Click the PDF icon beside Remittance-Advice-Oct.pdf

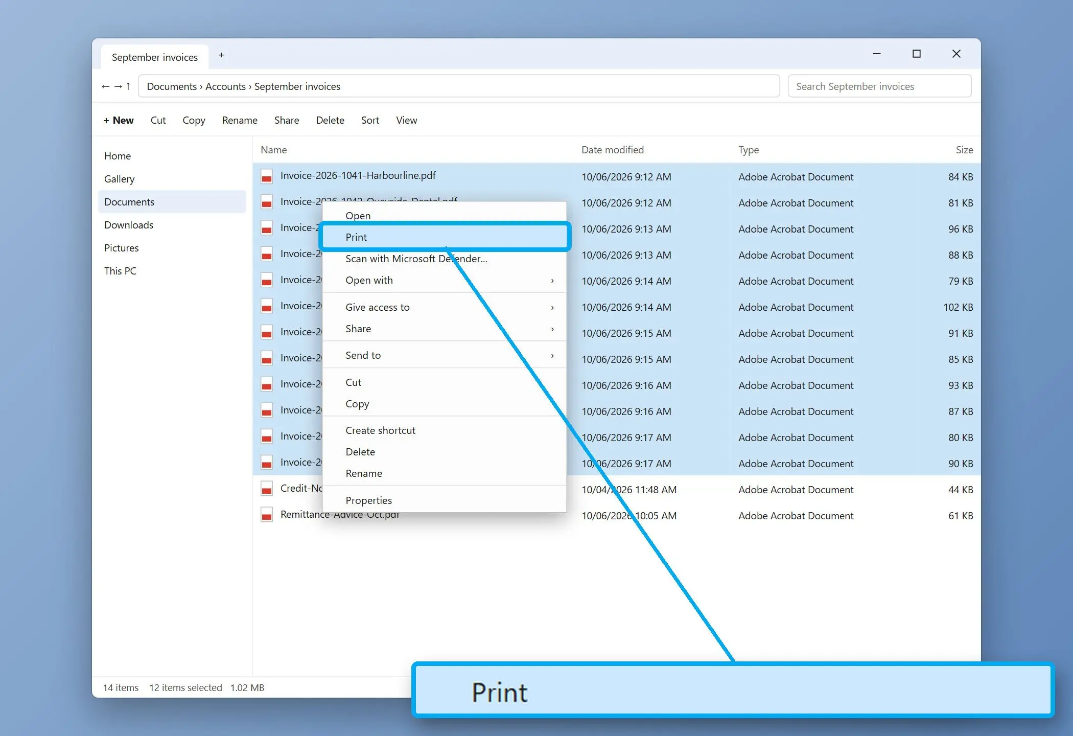pyautogui.click(x=267, y=515)
